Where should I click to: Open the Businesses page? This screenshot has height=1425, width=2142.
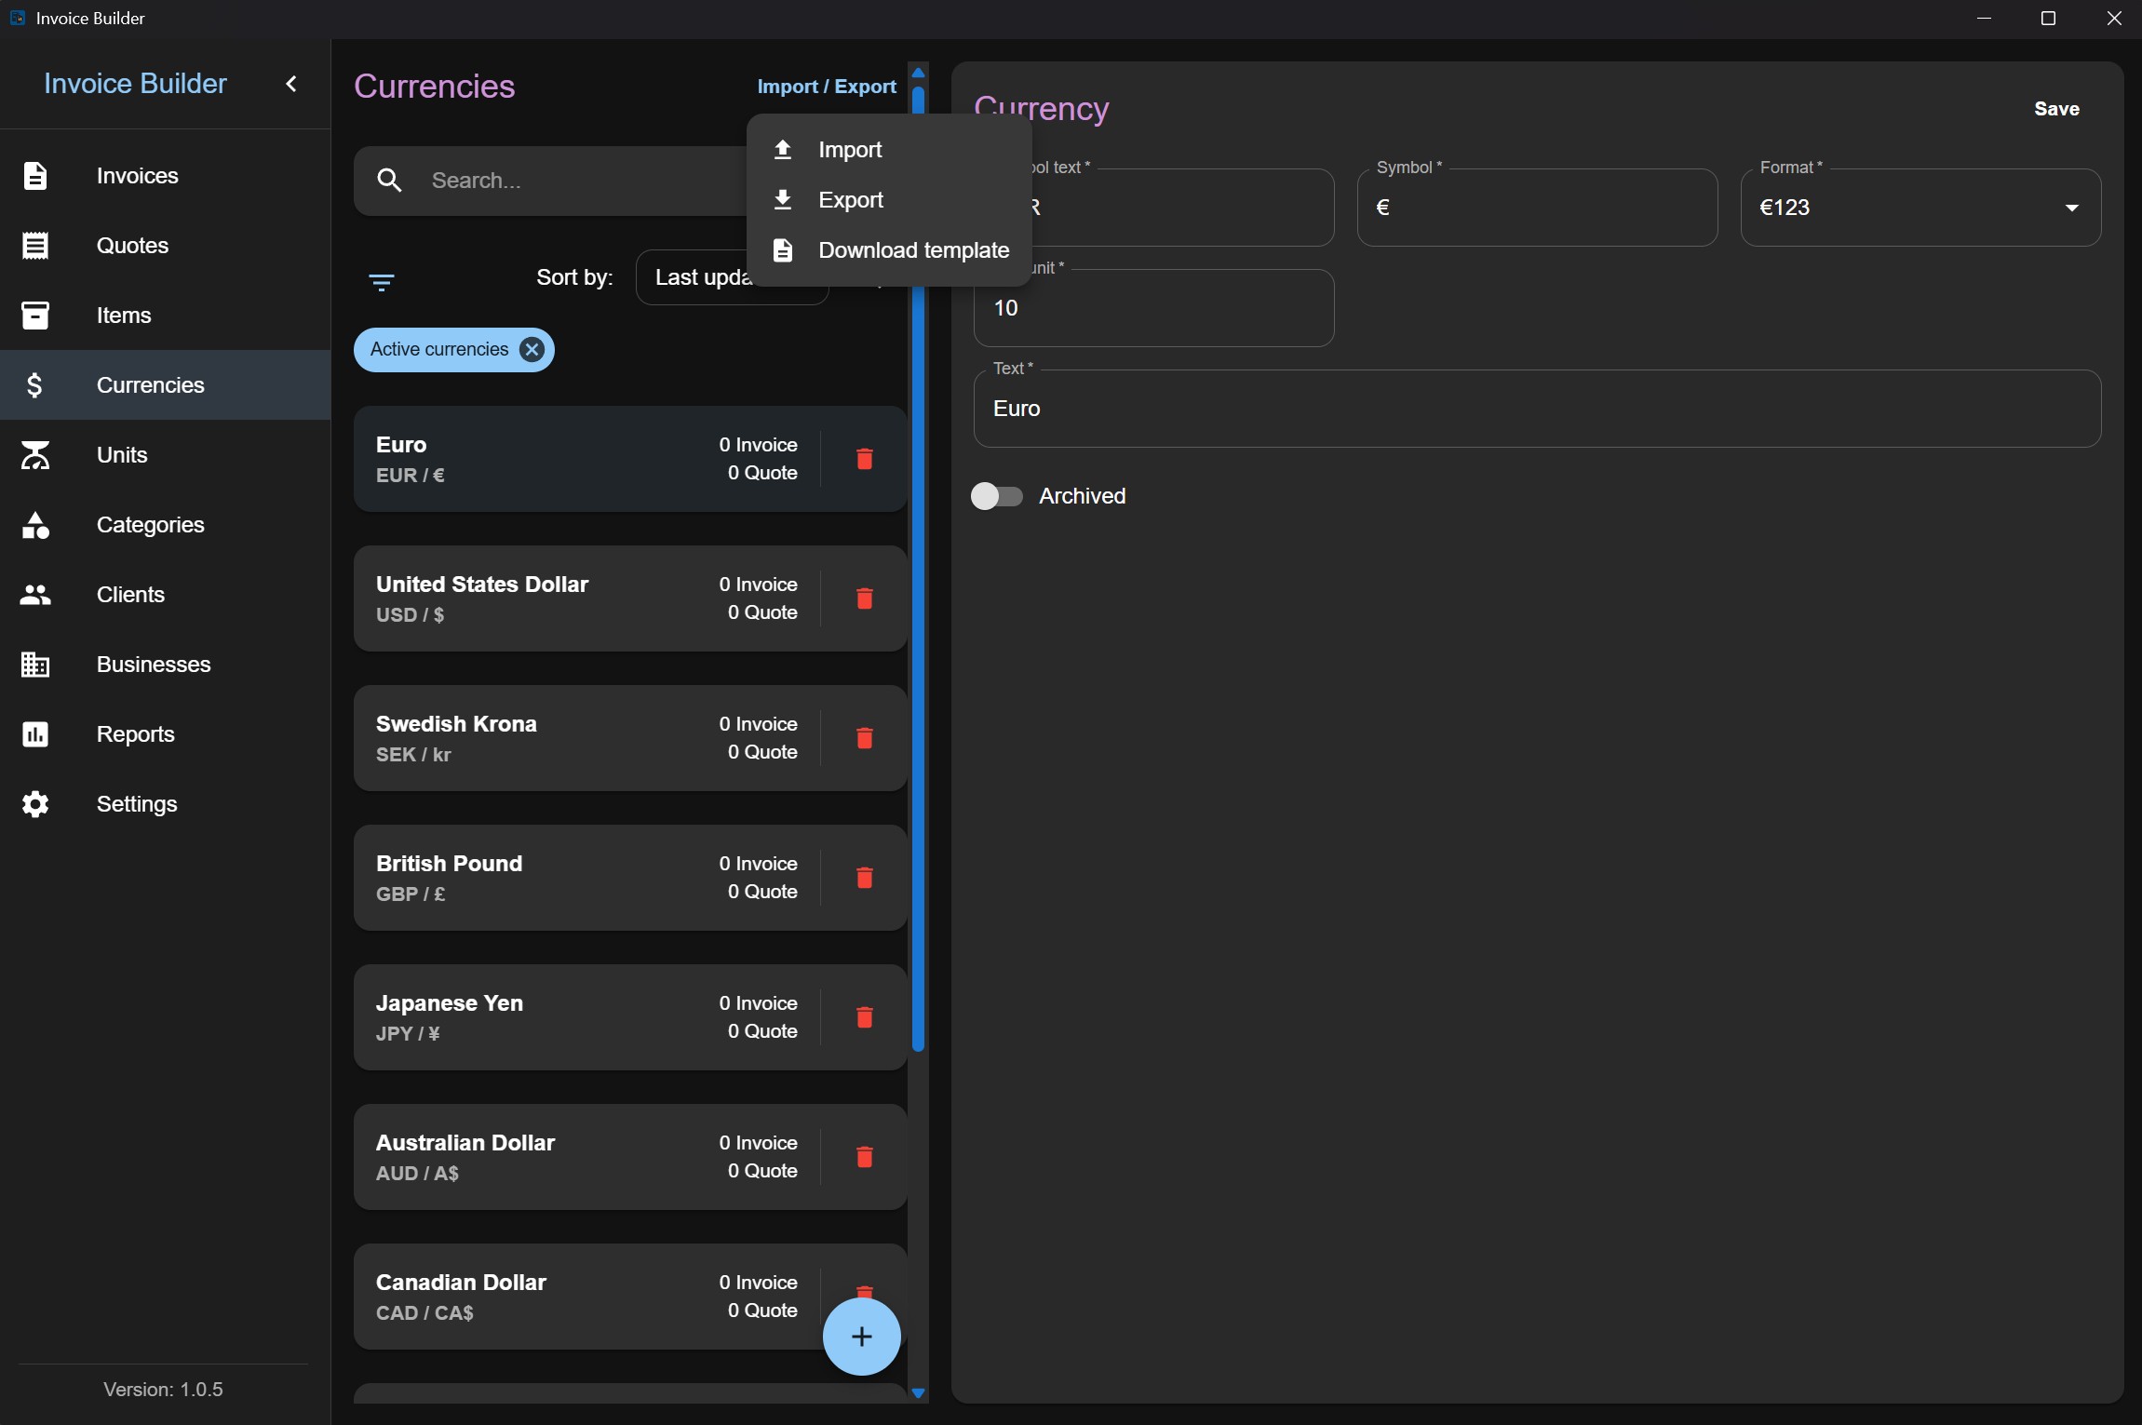(165, 665)
